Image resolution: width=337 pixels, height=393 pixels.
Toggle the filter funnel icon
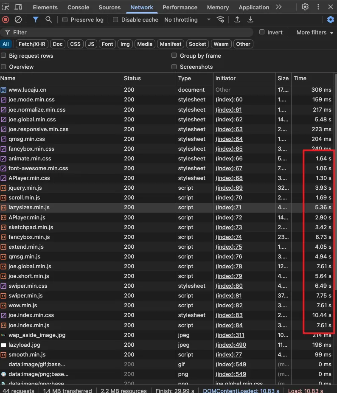click(36, 19)
